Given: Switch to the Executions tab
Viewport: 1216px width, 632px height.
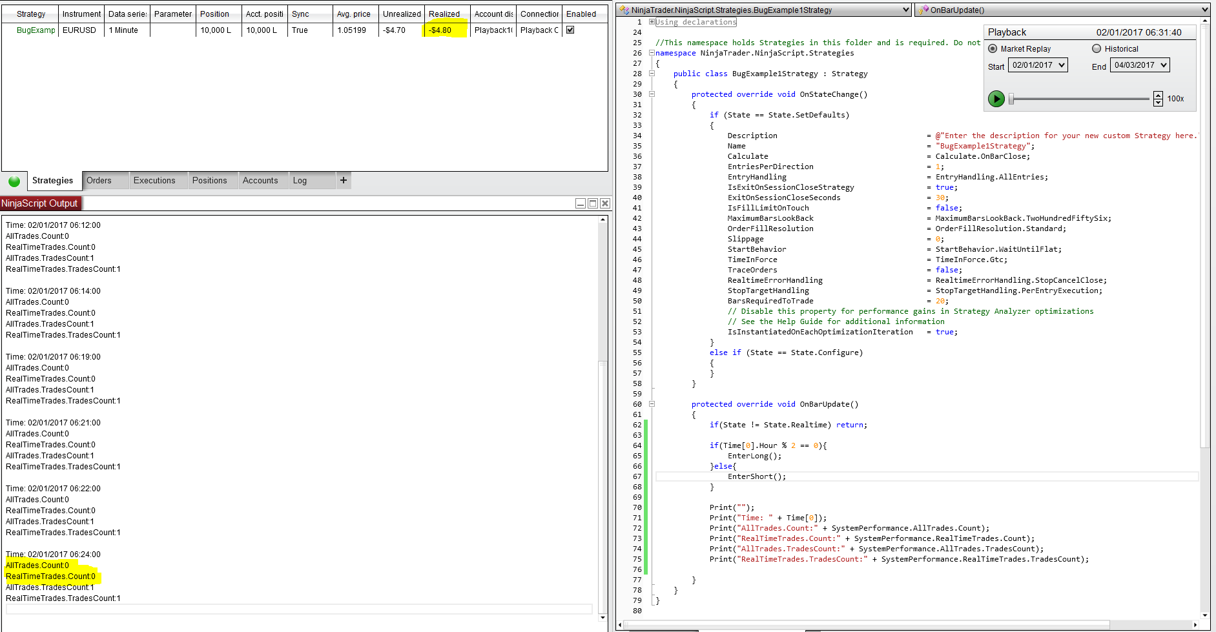Looking at the screenshot, I should [154, 181].
